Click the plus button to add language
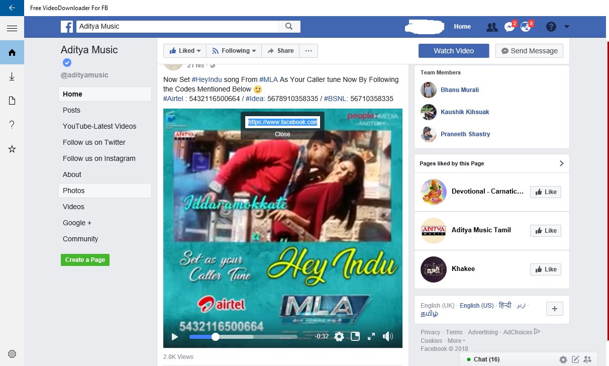Viewport: 609px width, 366px height. coord(554,309)
